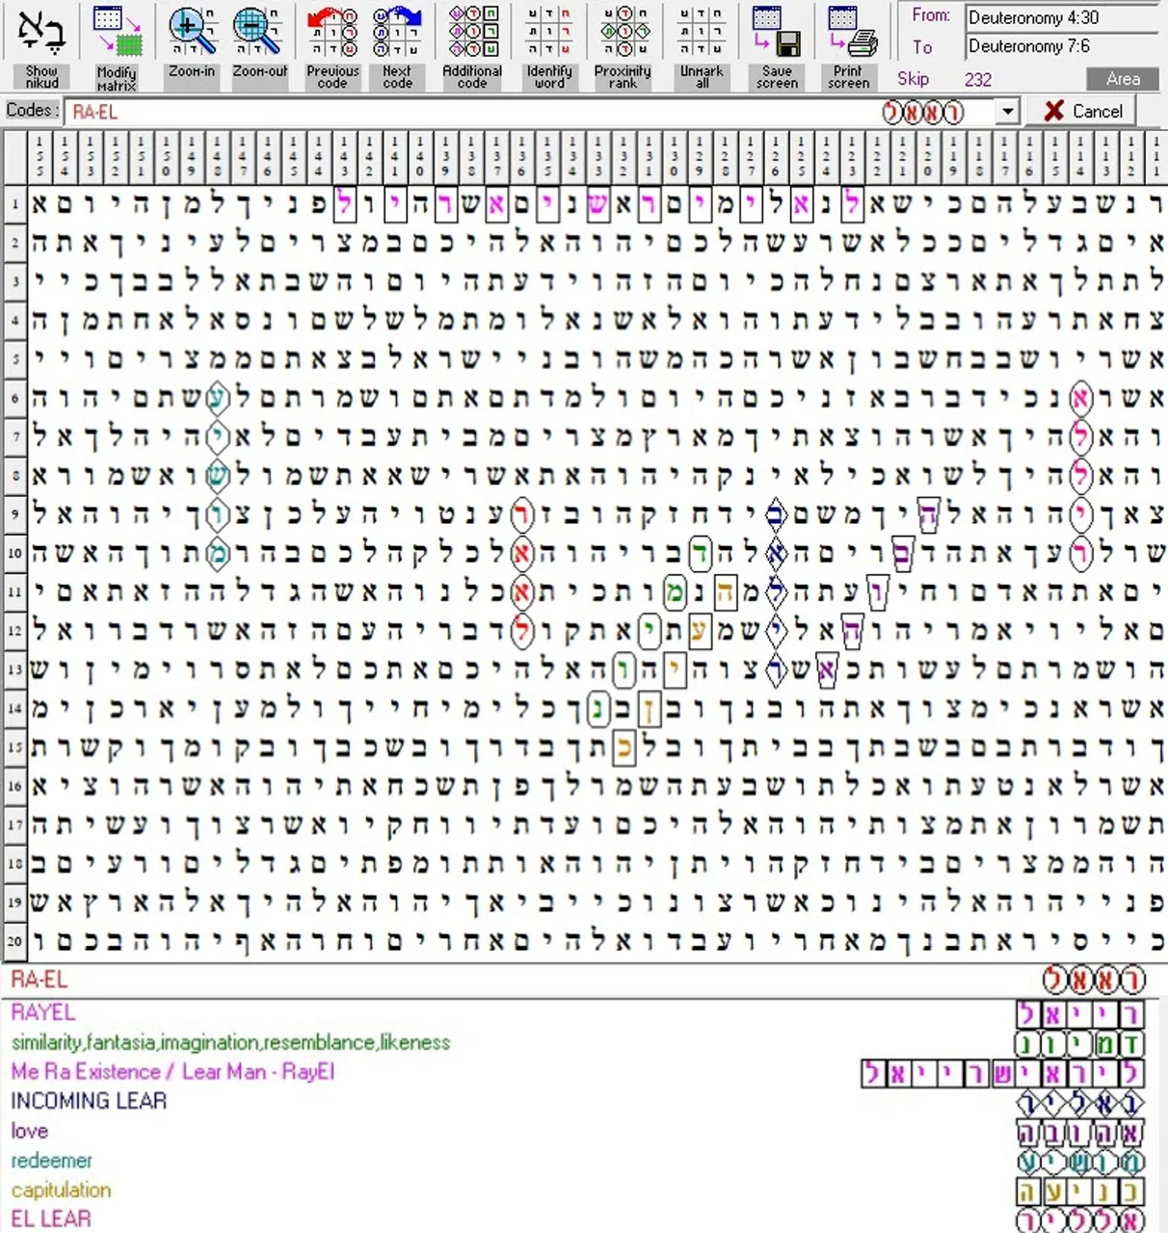The width and height of the screenshot is (1168, 1233).
Task: Click the magenta Hebrew letters beside RAYEL
Action: tap(1081, 1013)
